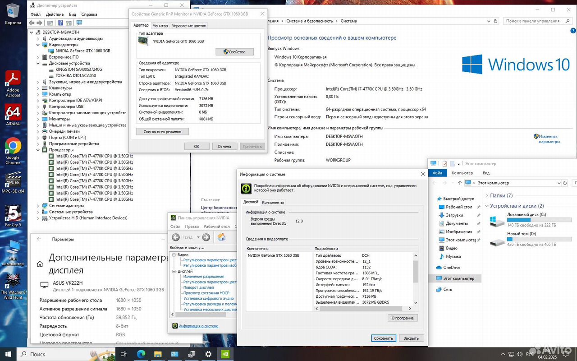Click 'Сохранить' in System Information dialog
577x361 pixels.
(384, 338)
